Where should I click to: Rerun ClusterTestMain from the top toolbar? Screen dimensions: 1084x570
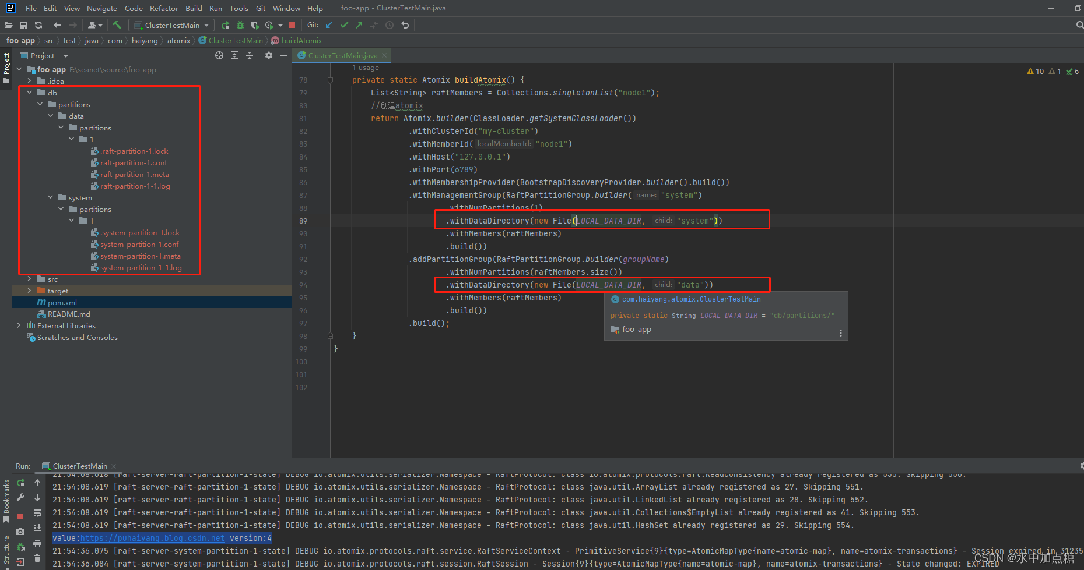pos(225,25)
